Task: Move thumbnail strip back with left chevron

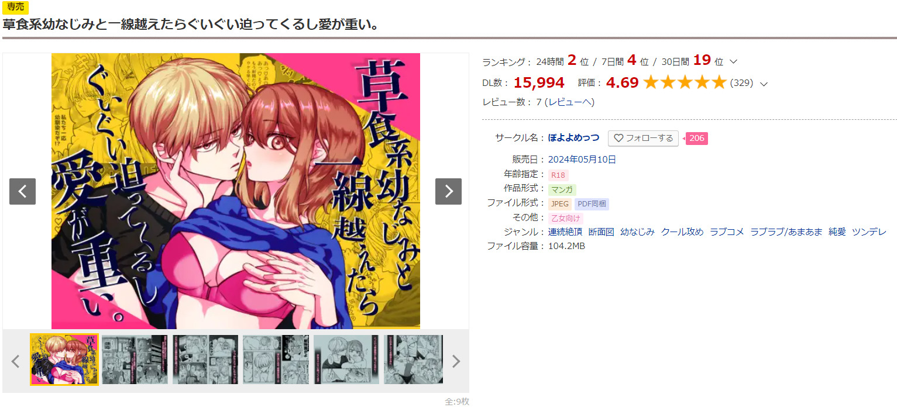Action: (x=15, y=361)
